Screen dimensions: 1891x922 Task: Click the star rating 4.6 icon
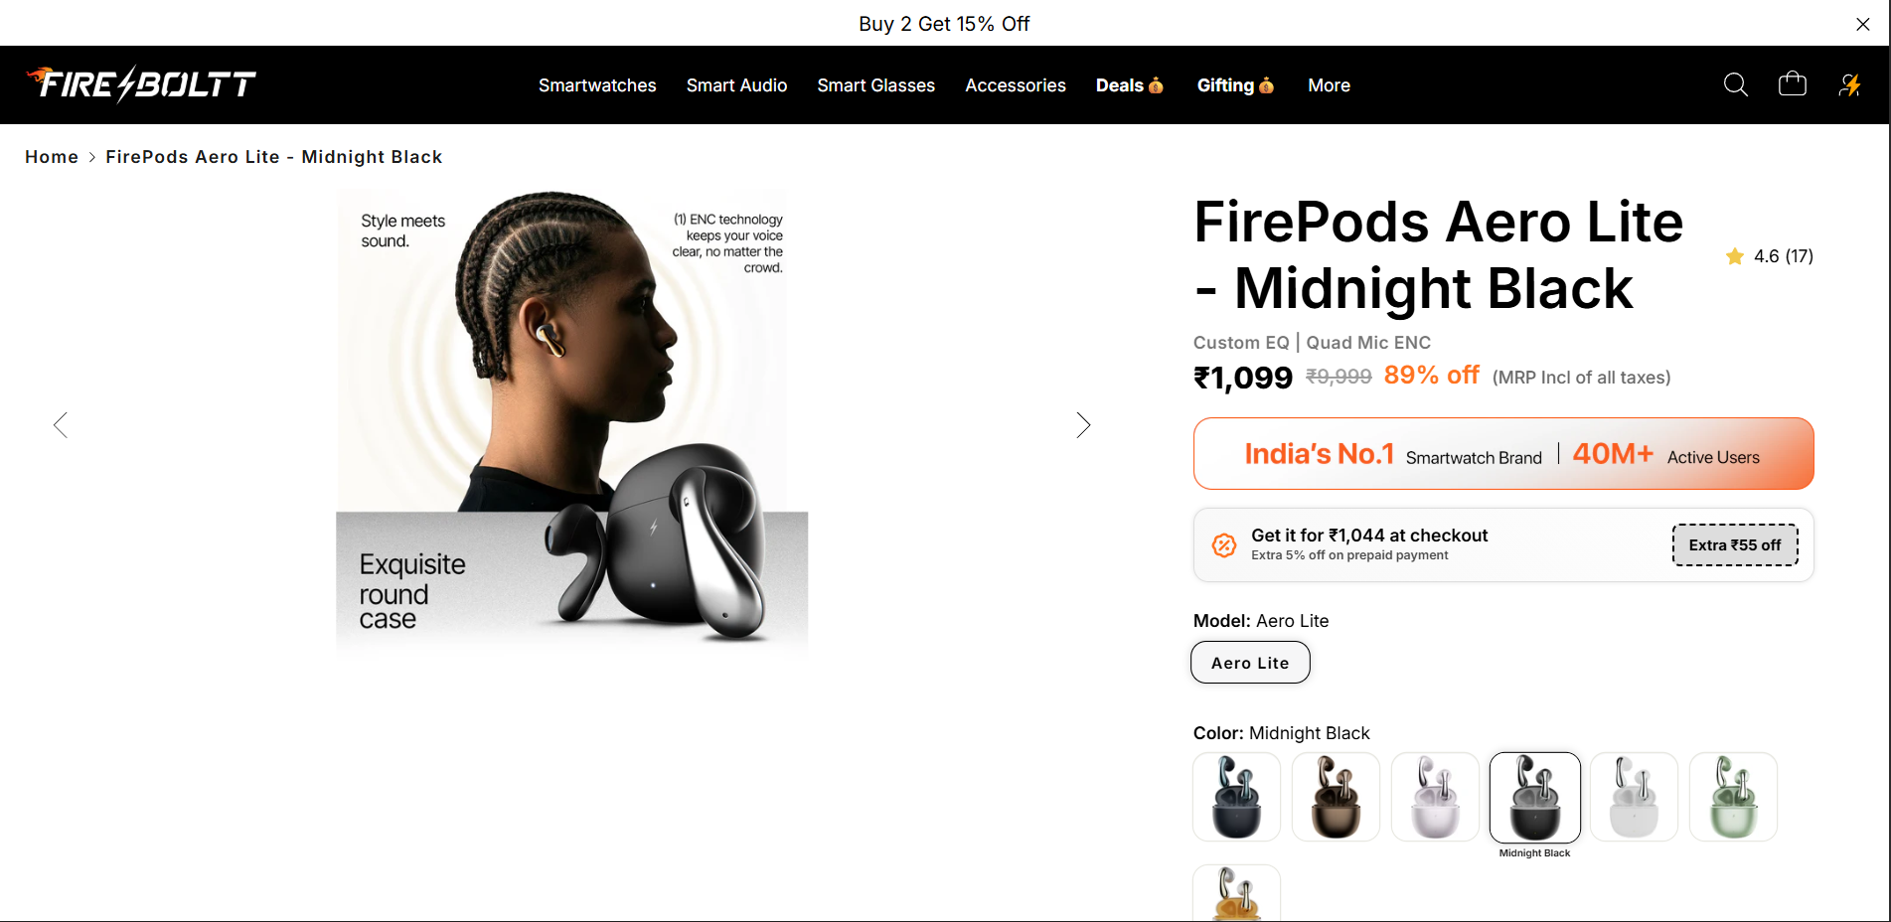[x=1735, y=256]
